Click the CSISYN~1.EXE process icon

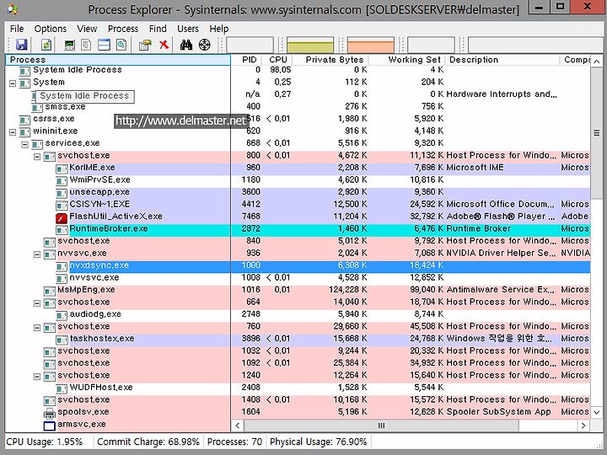click(x=62, y=206)
